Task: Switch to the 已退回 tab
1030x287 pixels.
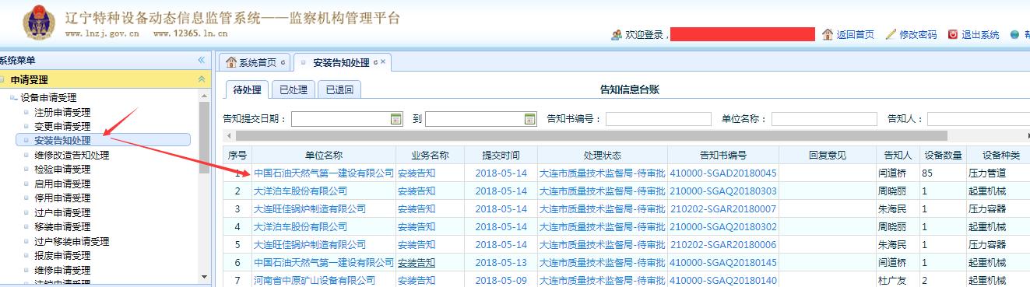Action: pos(339,90)
